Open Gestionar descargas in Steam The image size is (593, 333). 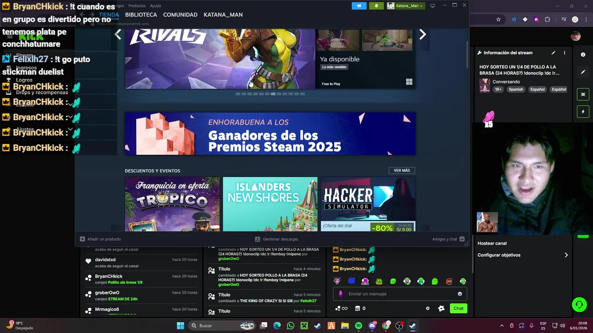[x=277, y=239]
